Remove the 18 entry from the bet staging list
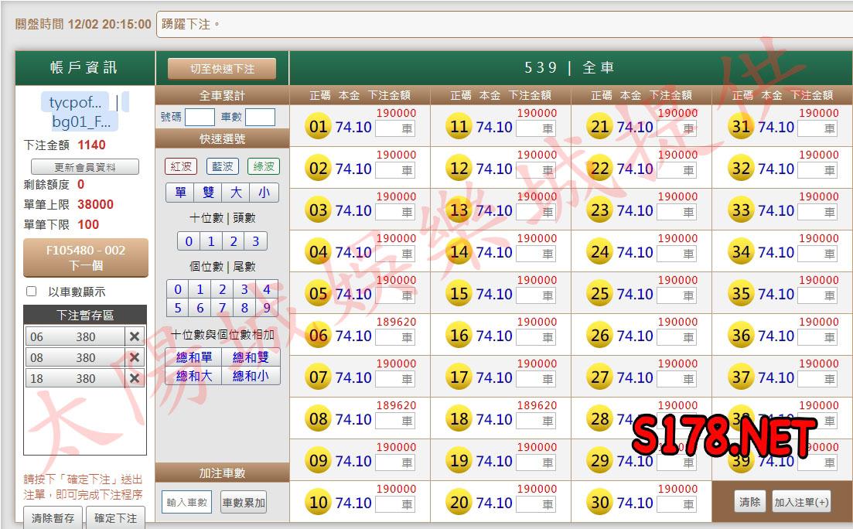The height and width of the screenshot is (529, 853). pyautogui.click(x=135, y=378)
